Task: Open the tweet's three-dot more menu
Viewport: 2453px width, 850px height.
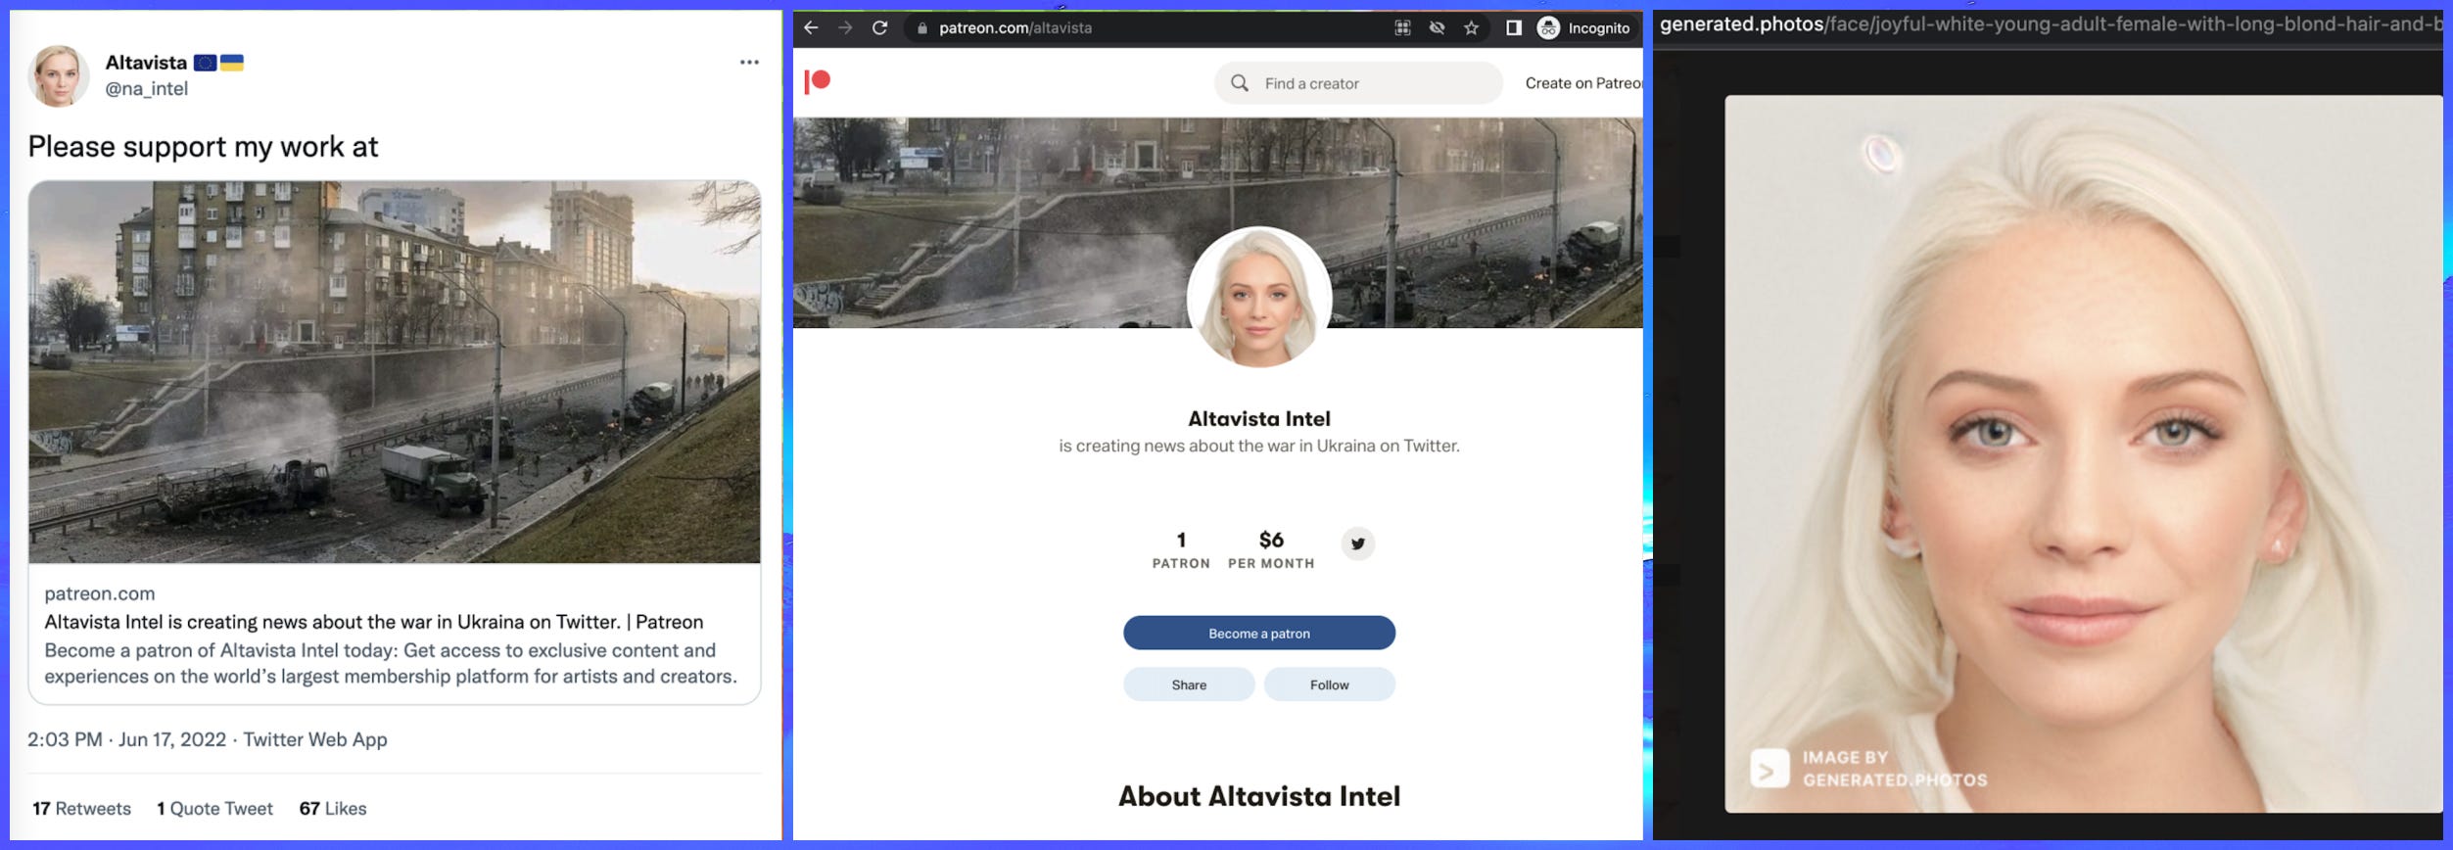Action: click(x=749, y=63)
